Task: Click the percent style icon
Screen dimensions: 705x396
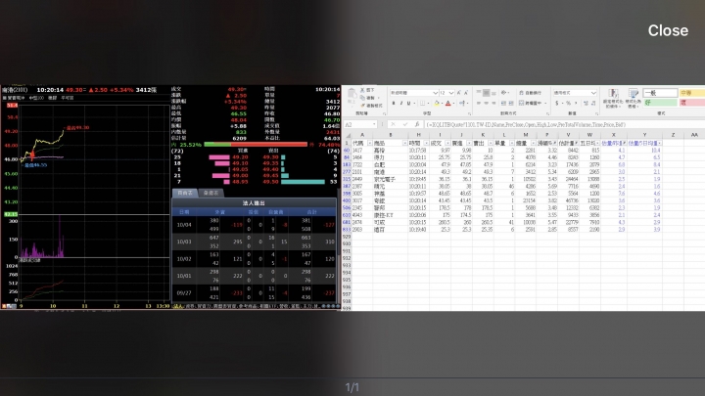Action: [568, 104]
